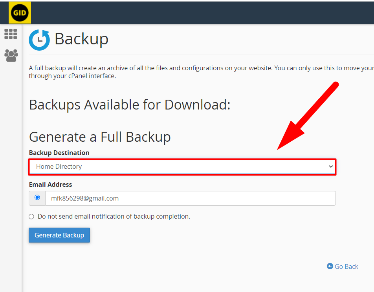Select the email address radio button
This screenshot has width=374, height=292.
click(37, 197)
